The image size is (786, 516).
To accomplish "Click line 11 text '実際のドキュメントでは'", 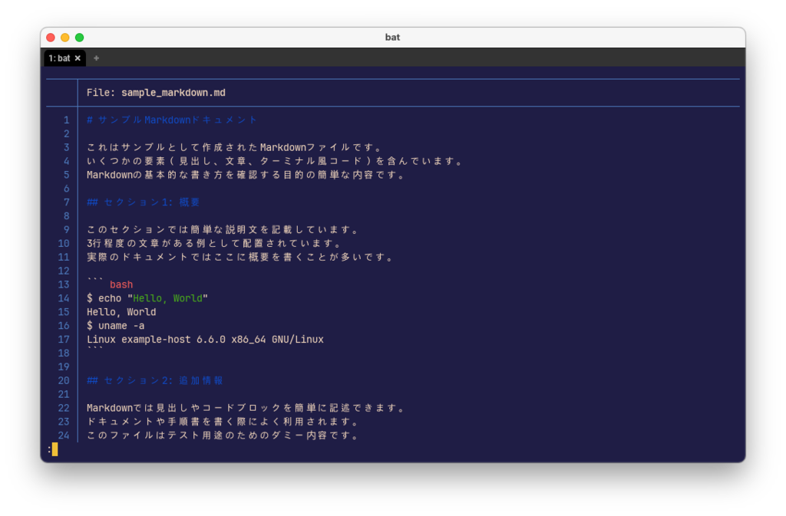I will [x=150, y=258].
